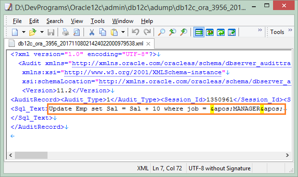Click the <?xml version declaration line
Viewport: 298px width, 177px height.
pos(83,55)
